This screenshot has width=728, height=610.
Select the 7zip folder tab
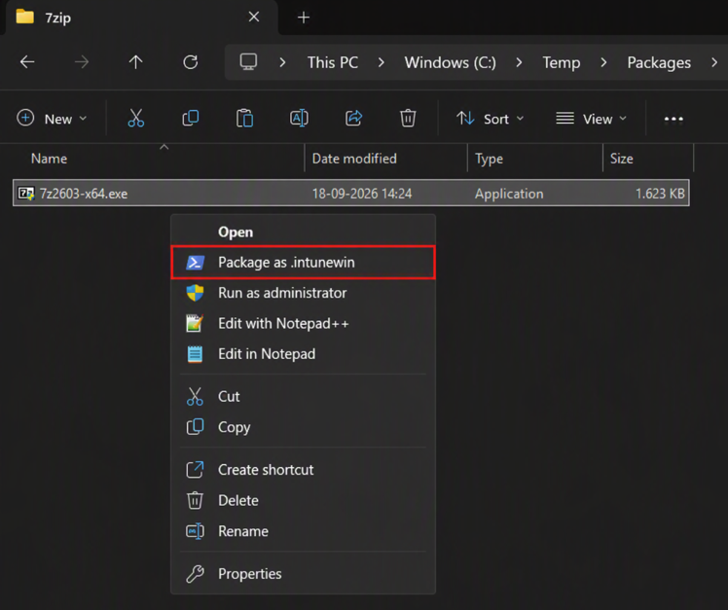(x=139, y=18)
